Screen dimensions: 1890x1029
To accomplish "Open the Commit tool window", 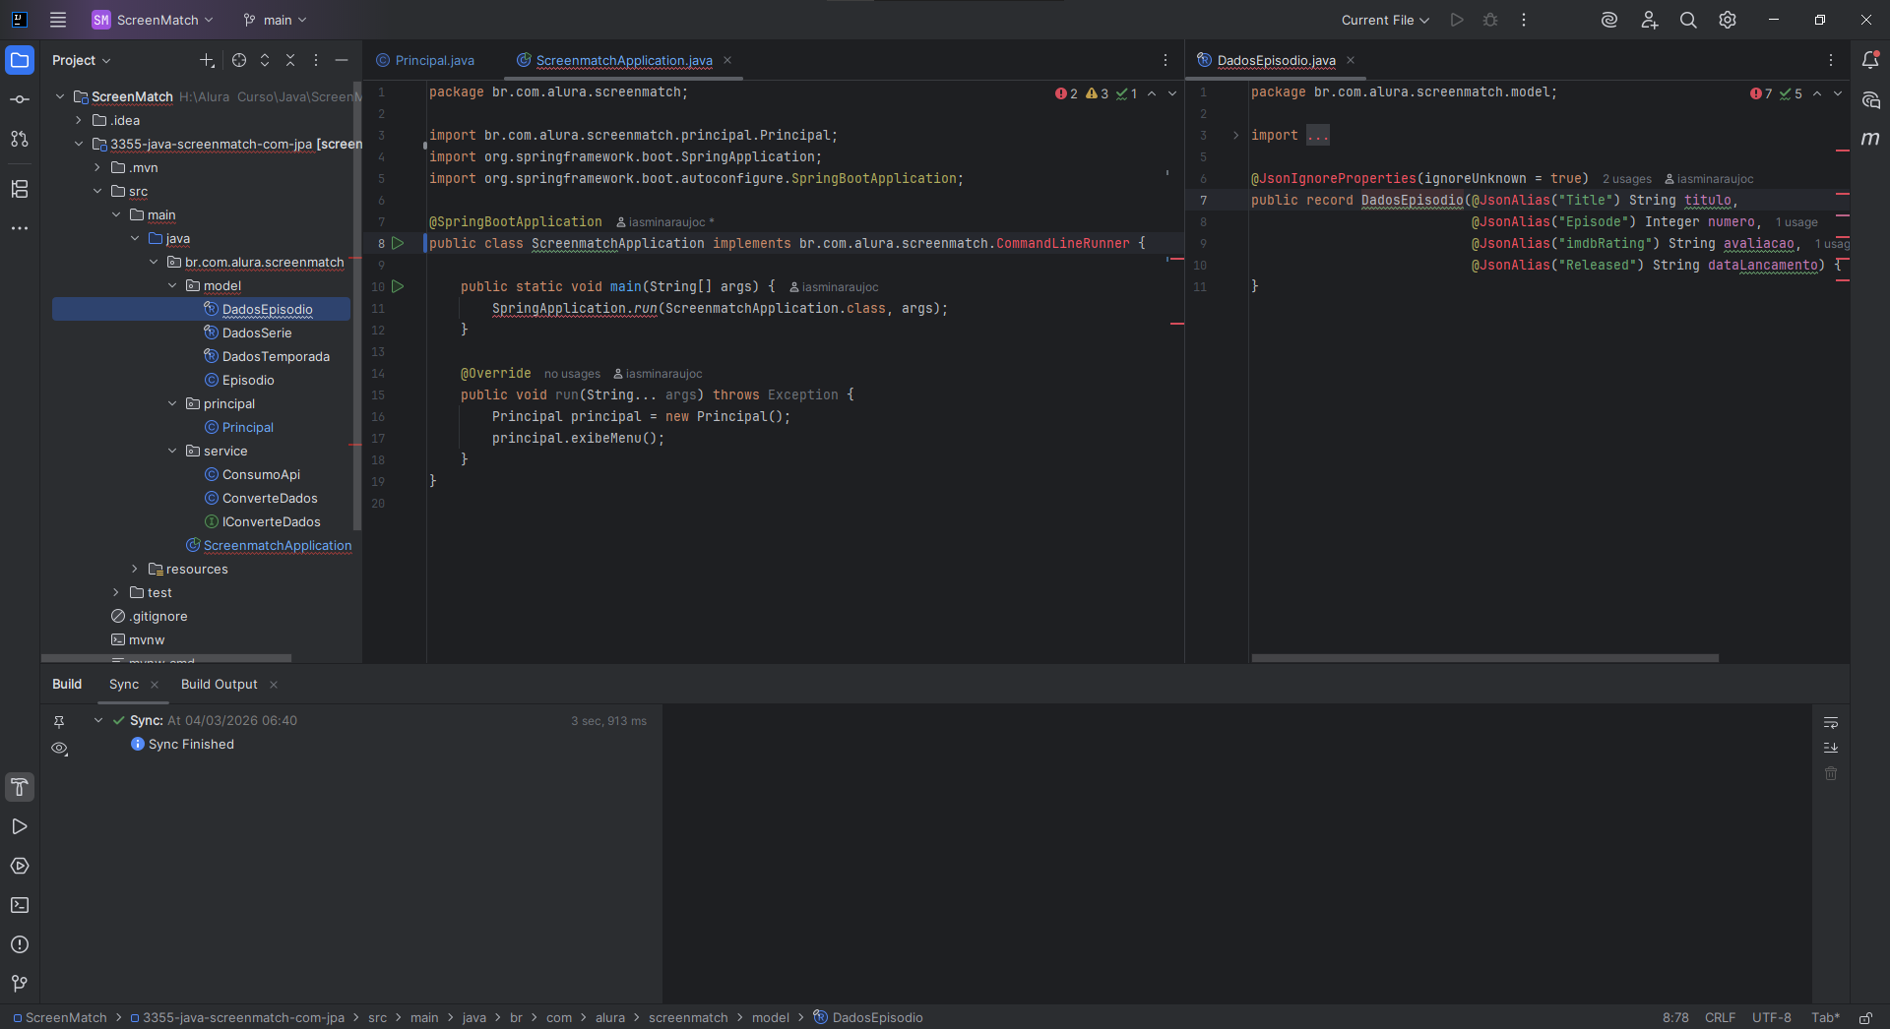I will point(19,99).
